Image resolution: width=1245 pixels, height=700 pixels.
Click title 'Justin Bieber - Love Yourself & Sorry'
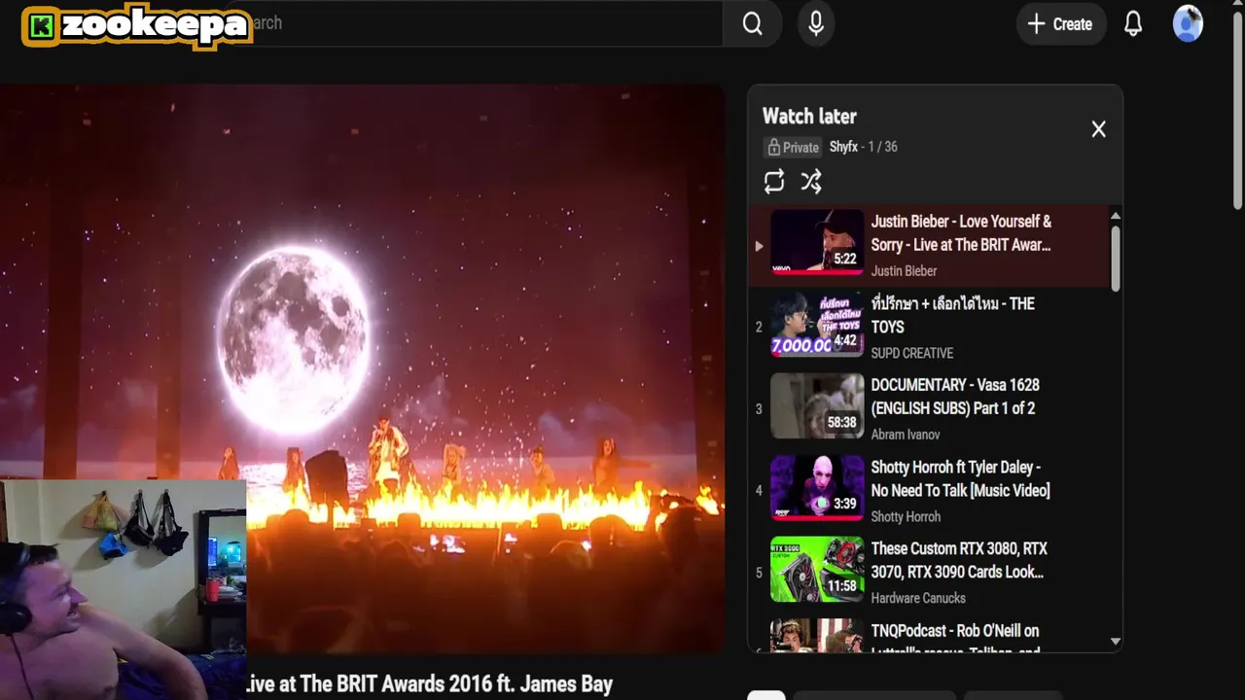[x=961, y=233]
